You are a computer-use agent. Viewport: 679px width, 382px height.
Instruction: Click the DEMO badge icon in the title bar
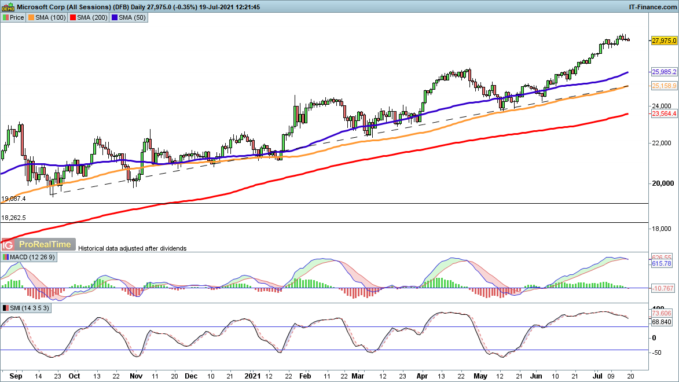tap(8, 7)
